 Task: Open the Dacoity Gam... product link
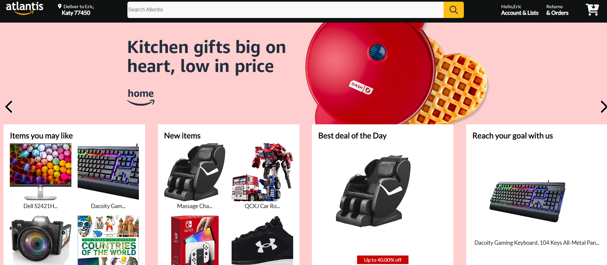108,206
